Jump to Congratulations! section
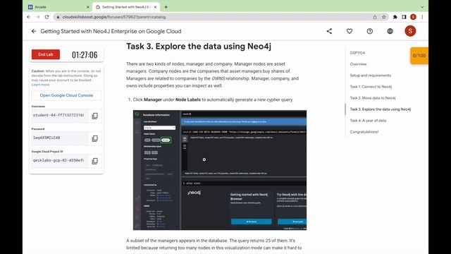 tap(364, 132)
